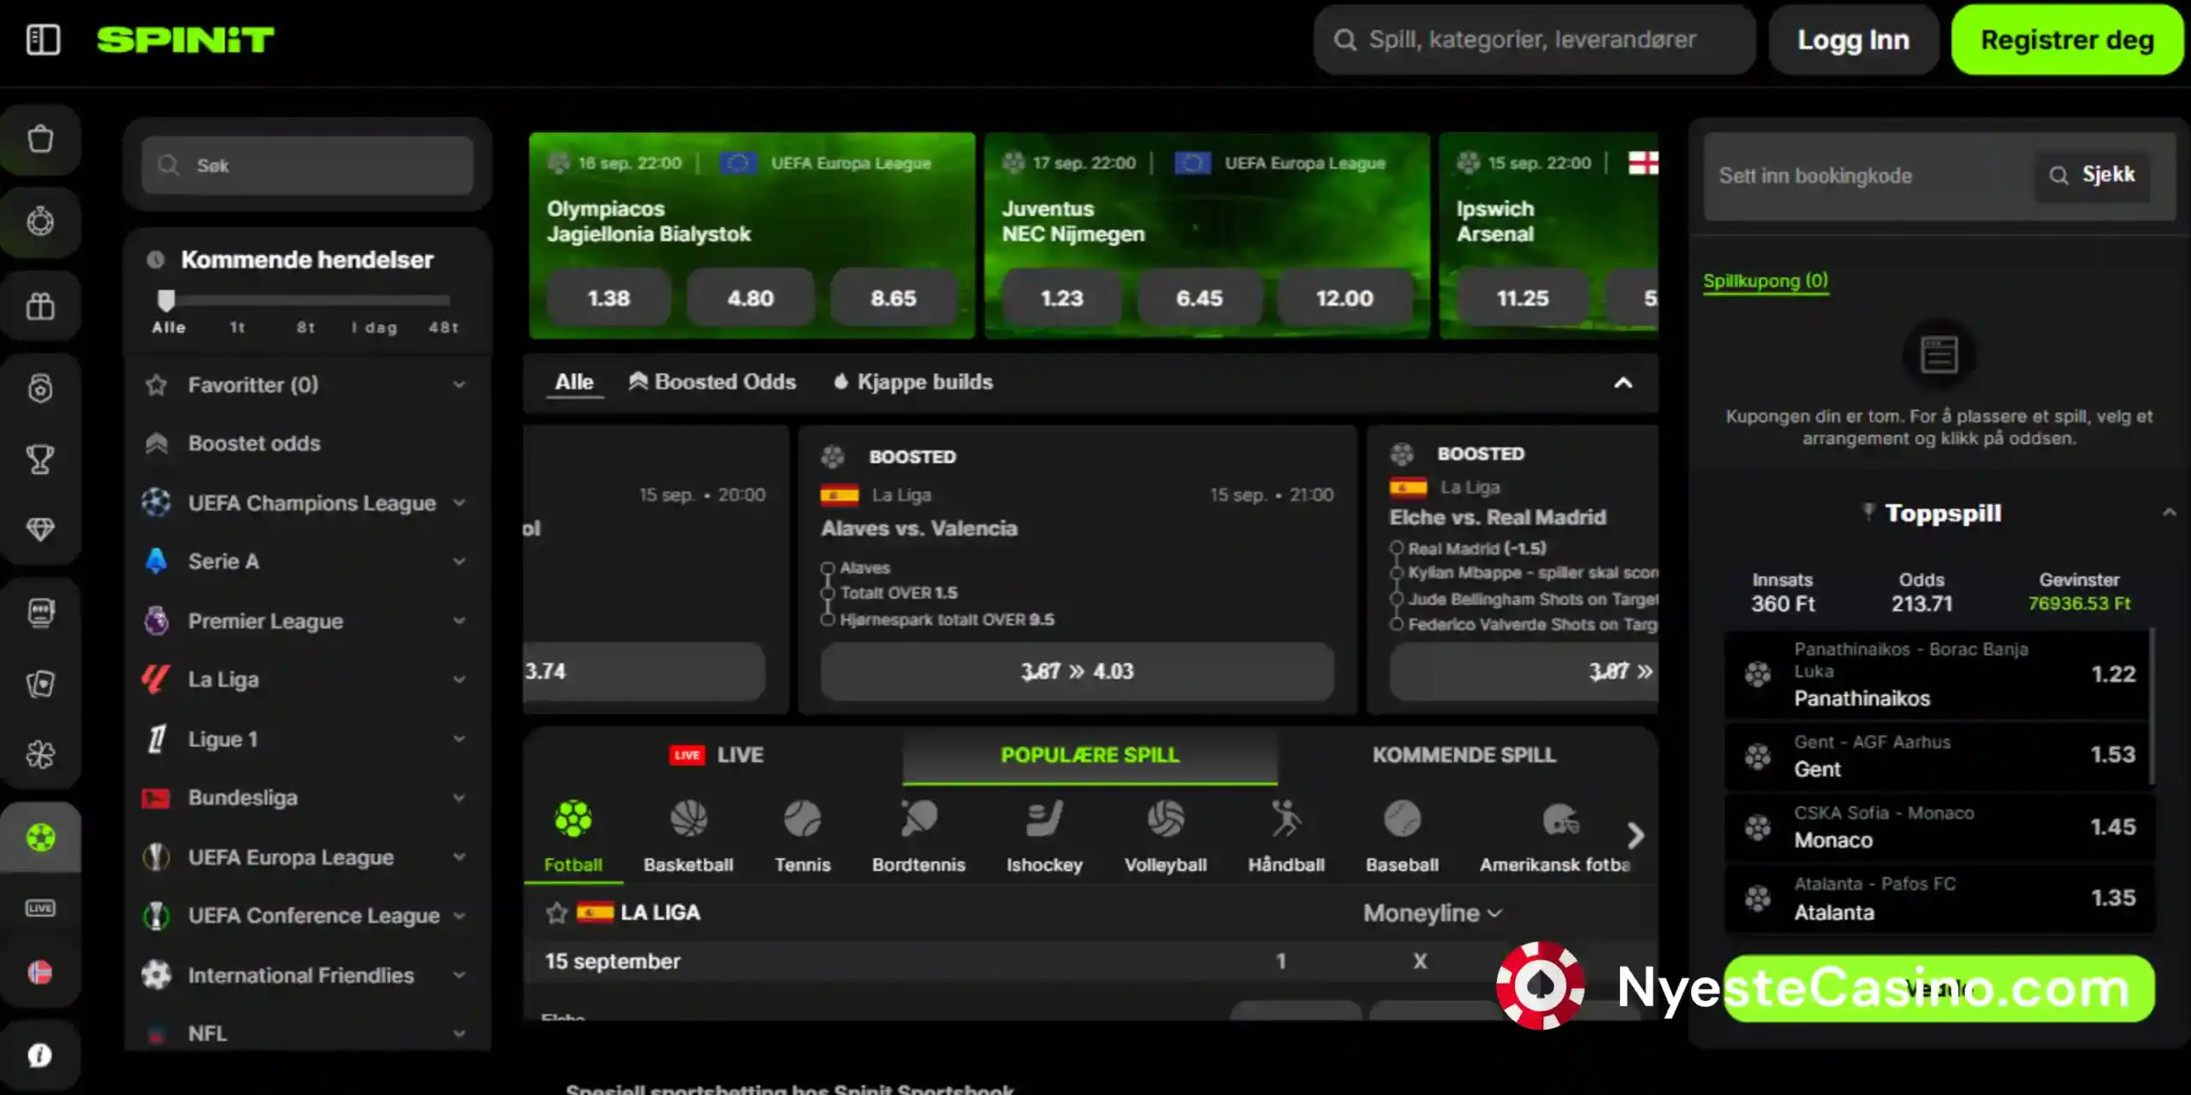
Task: Select the Bordtennis sport icon
Action: [x=918, y=837]
